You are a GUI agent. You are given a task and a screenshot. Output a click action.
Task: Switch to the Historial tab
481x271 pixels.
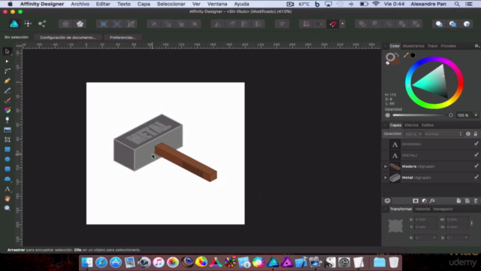pyautogui.click(x=422, y=209)
